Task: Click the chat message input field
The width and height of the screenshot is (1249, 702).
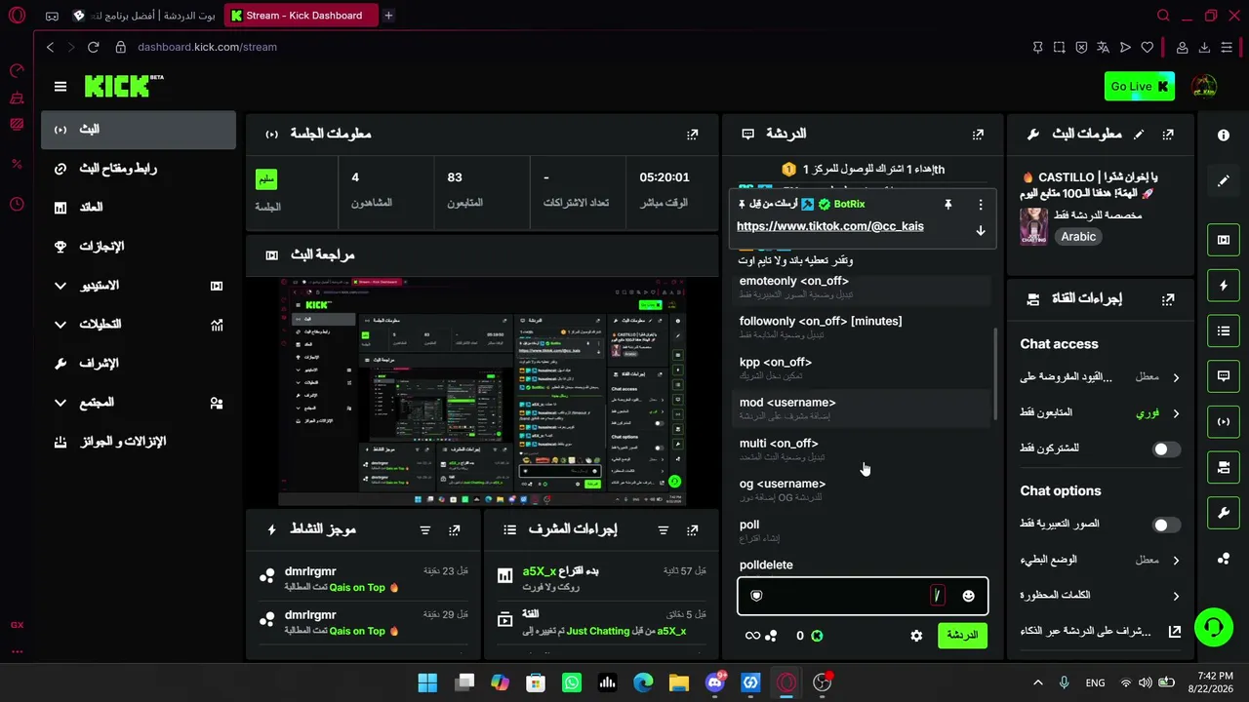Action: pos(863,596)
